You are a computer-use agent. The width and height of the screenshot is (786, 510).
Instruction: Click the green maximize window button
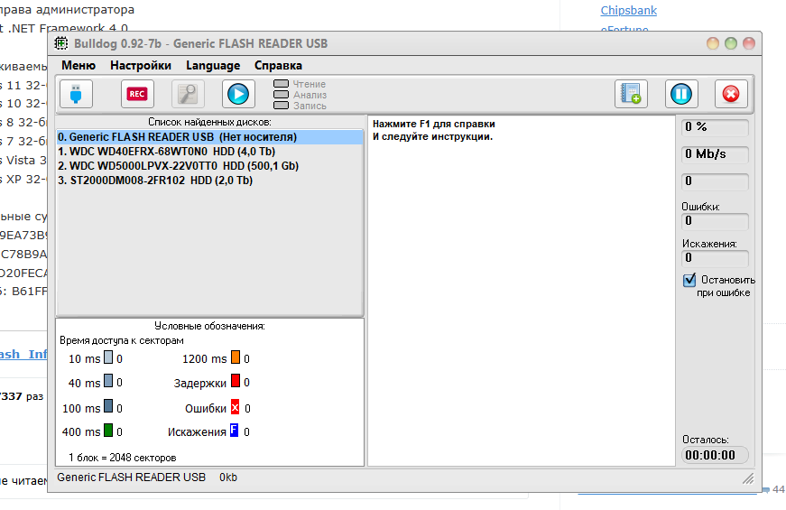731,43
